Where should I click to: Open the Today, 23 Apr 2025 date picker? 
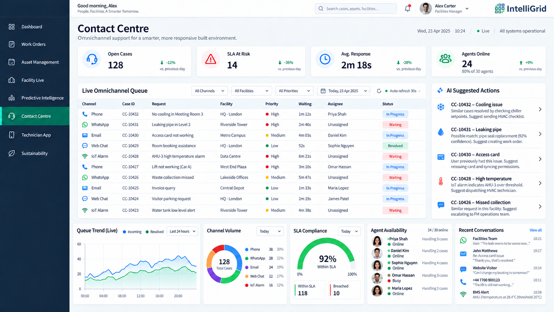(344, 91)
